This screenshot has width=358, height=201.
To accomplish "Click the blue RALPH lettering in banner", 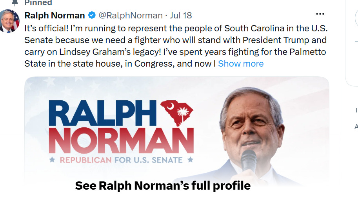I will 102,113.
